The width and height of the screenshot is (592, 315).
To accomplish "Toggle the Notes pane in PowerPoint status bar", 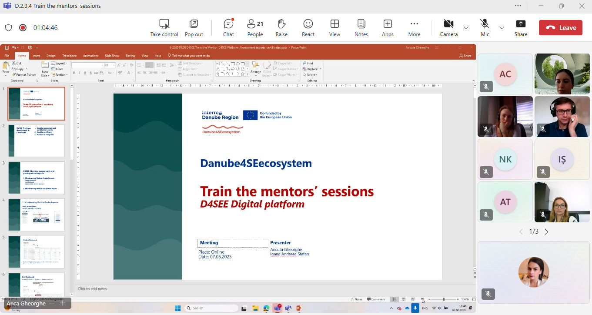I will tap(357, 299).
